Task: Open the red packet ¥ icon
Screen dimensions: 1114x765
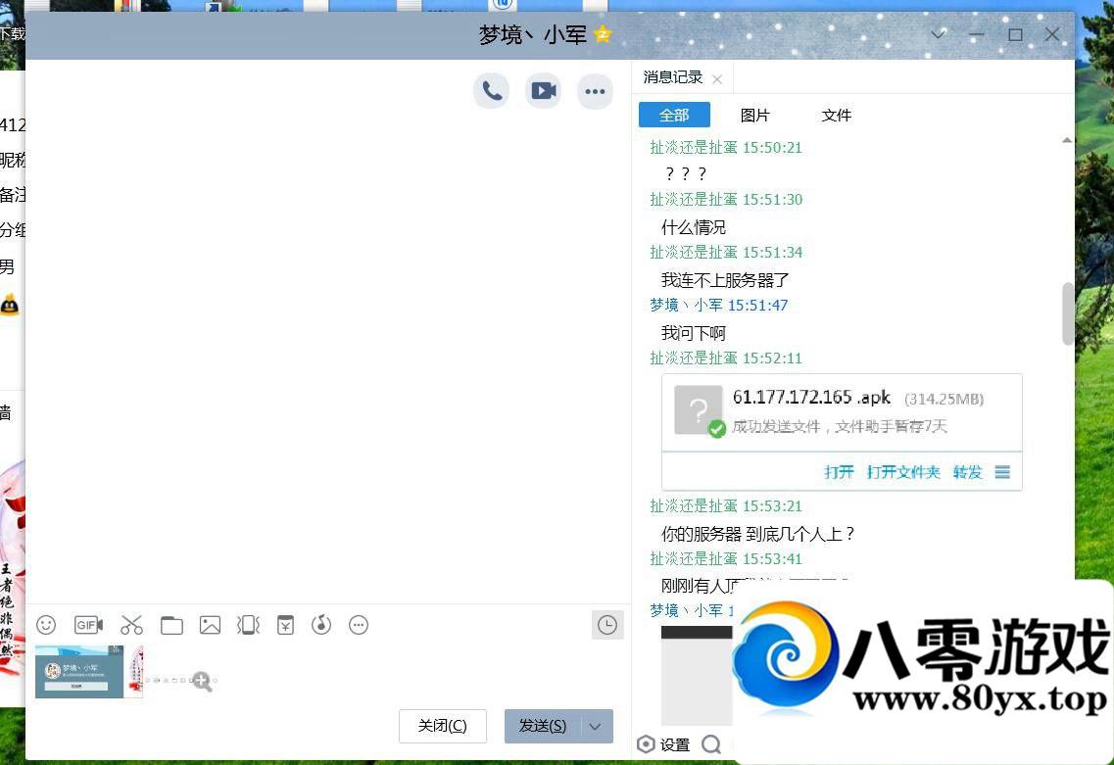Action: tap(284, 624)
